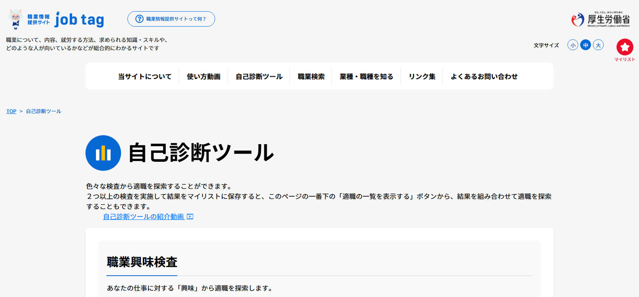Open the 自己診断ツール menu item
Viewport: 639px width, 297px height.
[259, 76]
